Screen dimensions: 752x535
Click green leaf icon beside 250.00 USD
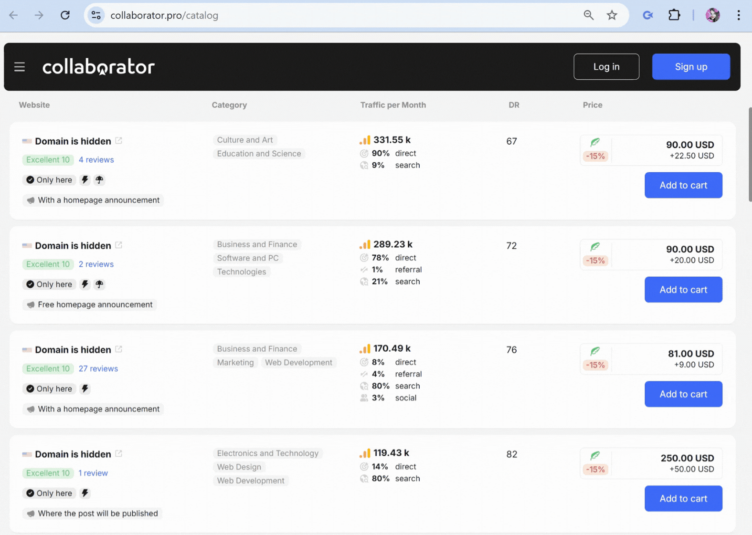tap(595, 456)
